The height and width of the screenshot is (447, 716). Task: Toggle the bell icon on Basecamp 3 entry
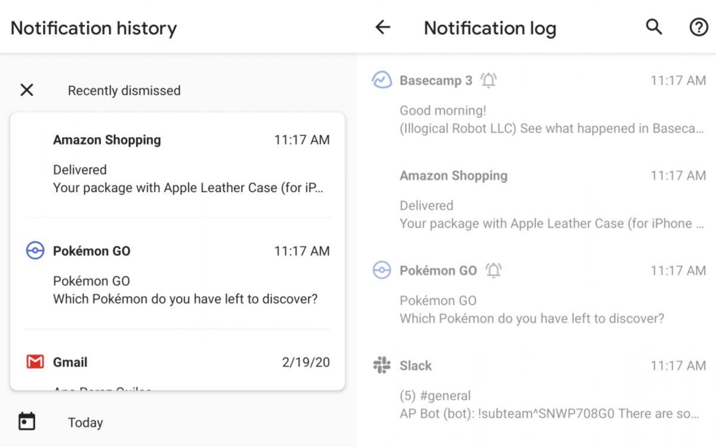point(489,80)
